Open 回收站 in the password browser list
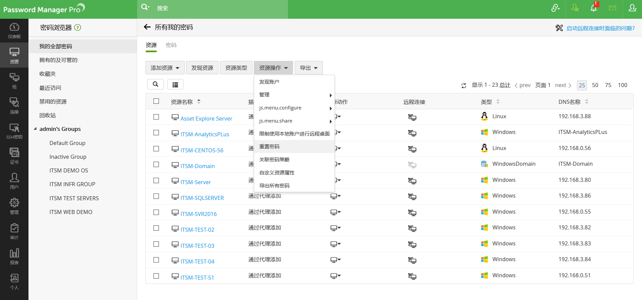This screenshot has width=642, height=300. 48,115
